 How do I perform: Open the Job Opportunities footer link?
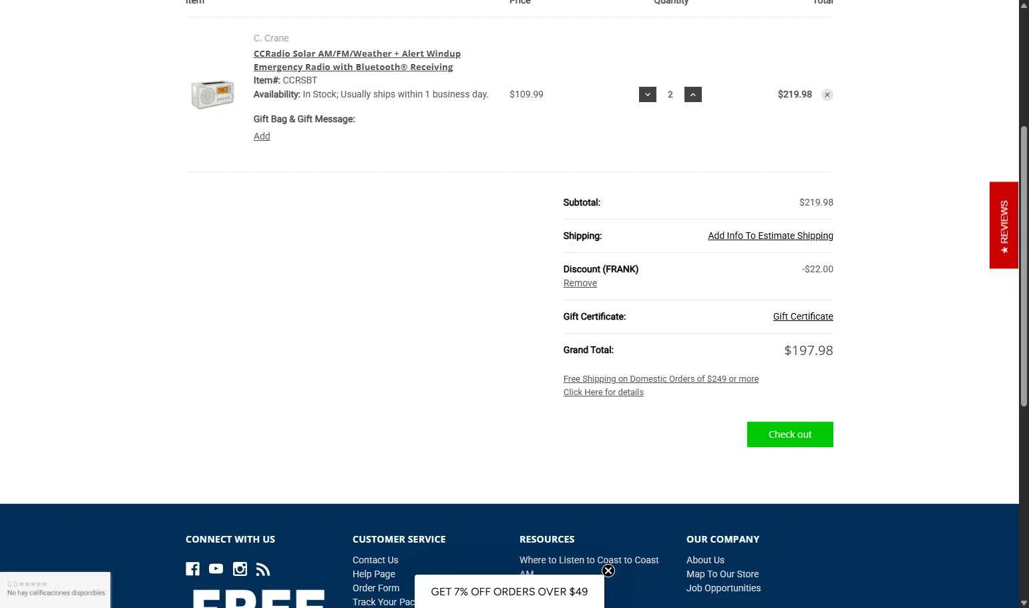click(x=724, y=588)
